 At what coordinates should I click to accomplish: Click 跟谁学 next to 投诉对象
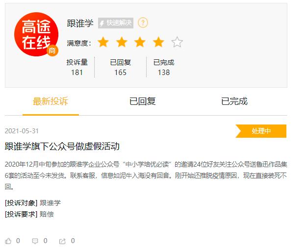pos(50,203)
